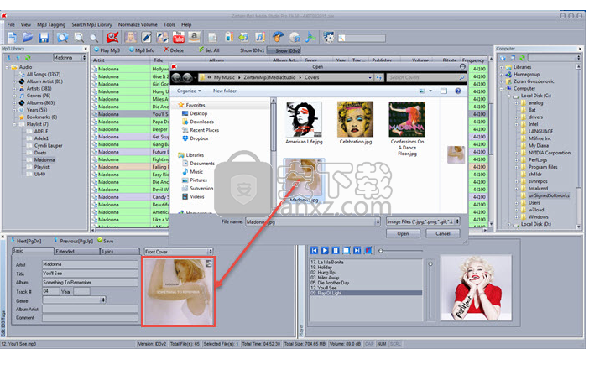The height and width of the screenshot is (370, 610).
Task: Select Albums (865) in Mp3 Library tree
Action: (x=40, y=102)
